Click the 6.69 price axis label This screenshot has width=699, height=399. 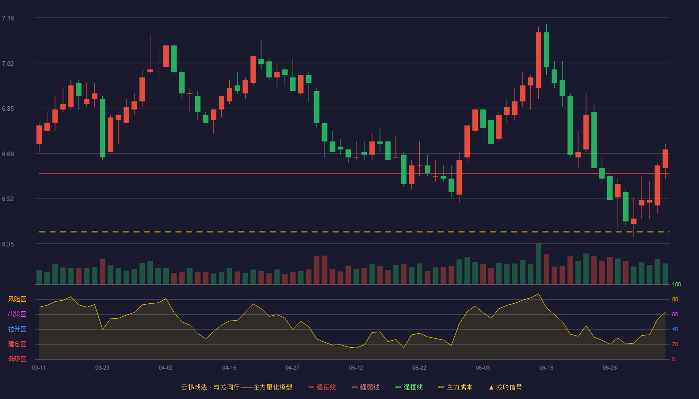pos(8,154)
